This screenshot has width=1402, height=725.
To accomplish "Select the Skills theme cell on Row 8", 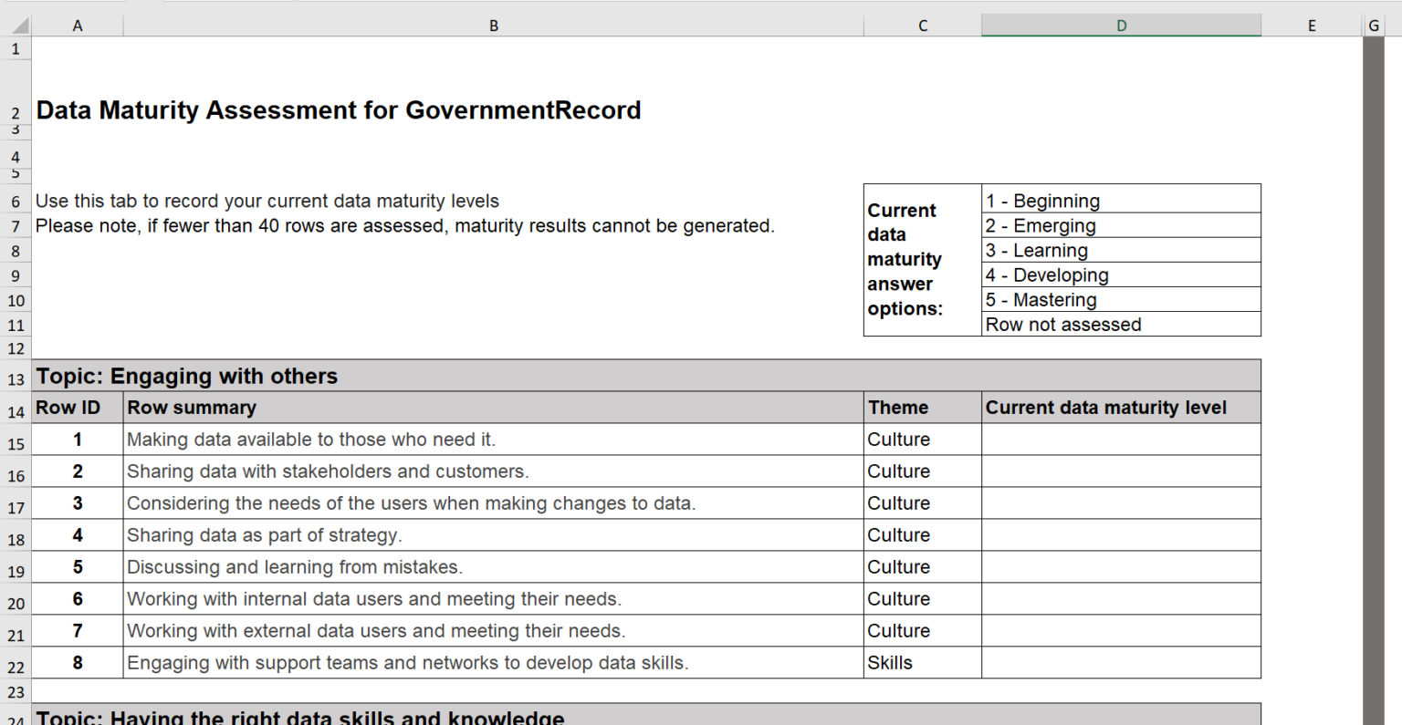I will (920, 662).
